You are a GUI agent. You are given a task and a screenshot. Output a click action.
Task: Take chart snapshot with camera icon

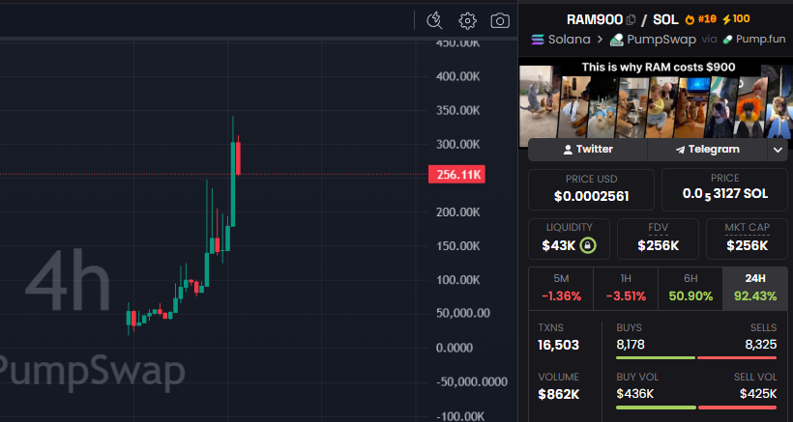[500, 20]
